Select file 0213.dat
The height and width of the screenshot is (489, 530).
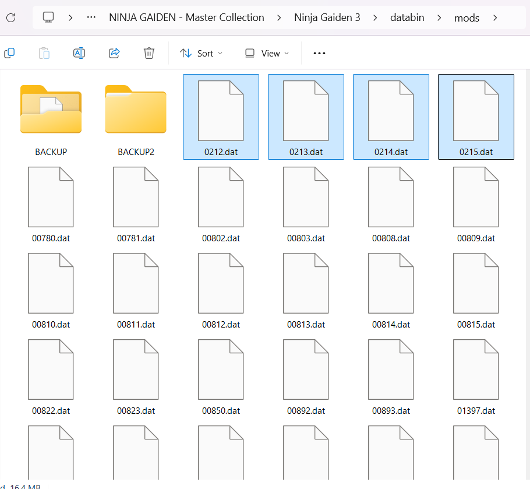pos(306,117)
